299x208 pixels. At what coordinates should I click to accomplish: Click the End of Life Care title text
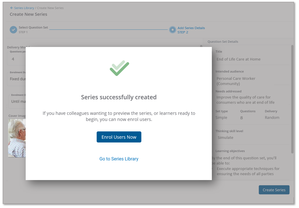(238, 59)
